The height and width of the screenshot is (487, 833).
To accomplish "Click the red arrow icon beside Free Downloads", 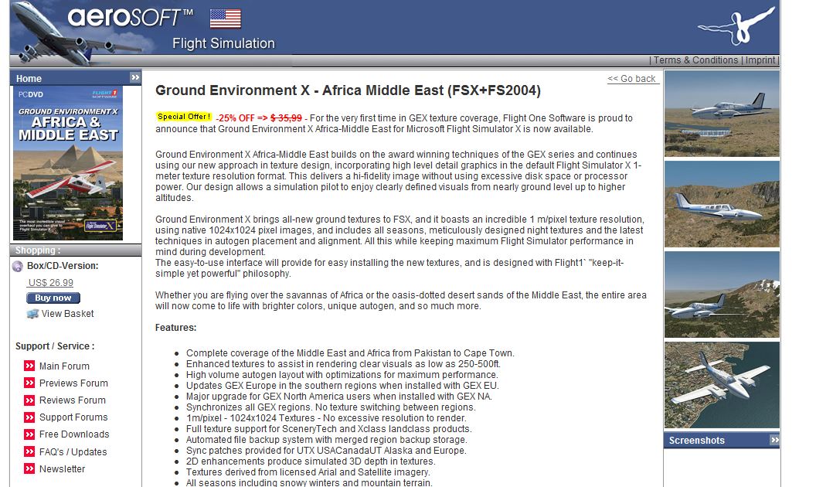I will (x=29, y=434).
